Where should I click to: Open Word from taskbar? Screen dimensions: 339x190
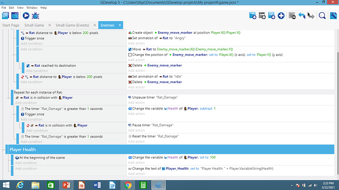(x=97, y=185)
